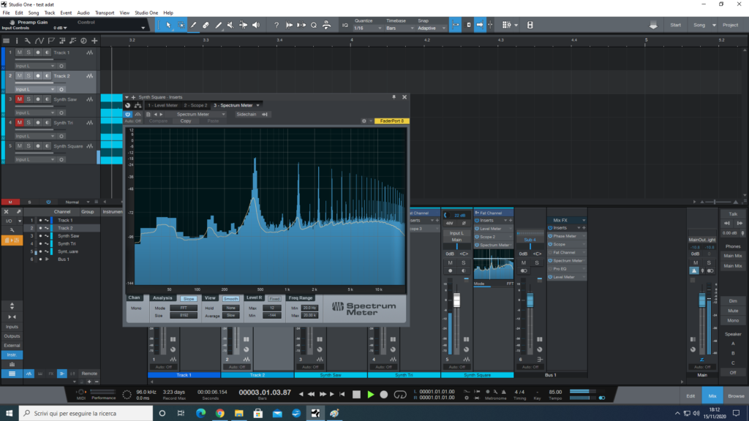Select the Mute tool
This screenshot has height=421, width=749.
[230, 25]
